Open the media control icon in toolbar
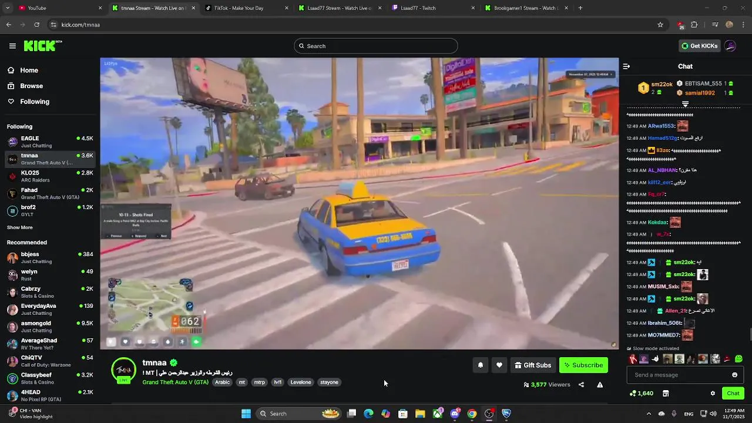752x423 pixels. click(714, 25)
